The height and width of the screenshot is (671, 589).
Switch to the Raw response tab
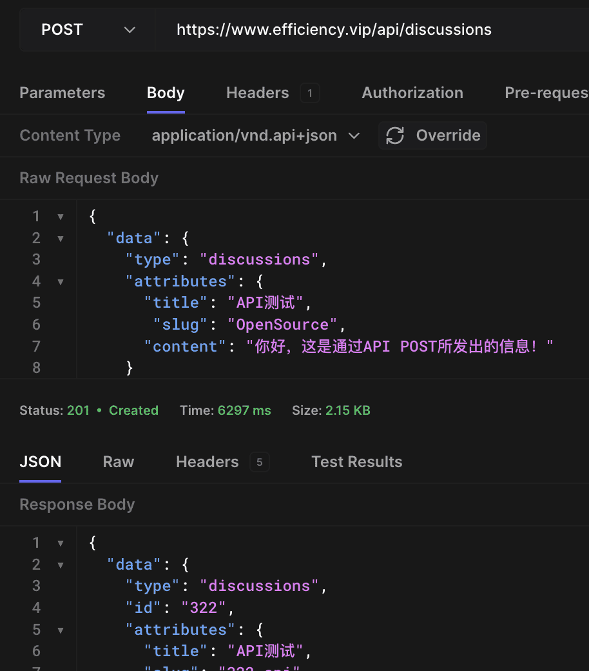pyautogui.click(x=119, y=462)
